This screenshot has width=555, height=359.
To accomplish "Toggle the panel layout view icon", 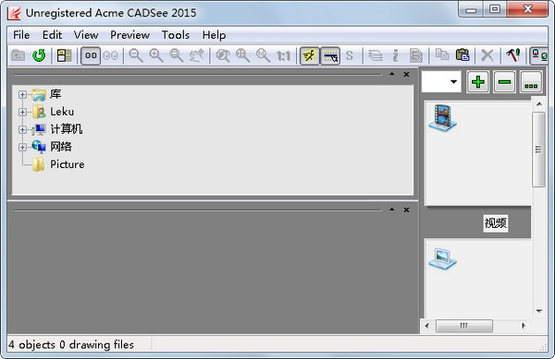I will coord(64,55).
